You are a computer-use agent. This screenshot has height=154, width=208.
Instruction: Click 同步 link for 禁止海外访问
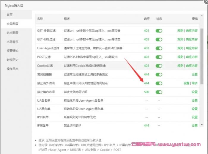(194, 83)
